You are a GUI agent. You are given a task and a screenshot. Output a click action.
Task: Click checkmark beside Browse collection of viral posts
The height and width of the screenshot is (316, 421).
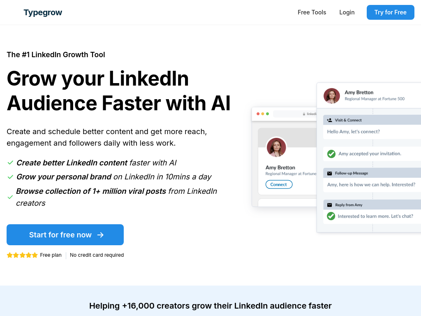point(10,197)
